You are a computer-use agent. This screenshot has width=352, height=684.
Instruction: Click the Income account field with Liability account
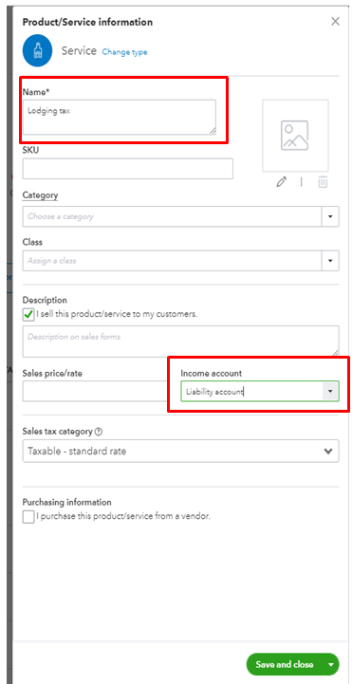[x=251, y=391]
